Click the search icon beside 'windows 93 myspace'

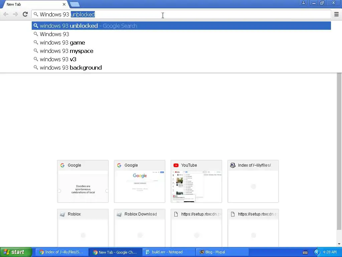(36, 51)
